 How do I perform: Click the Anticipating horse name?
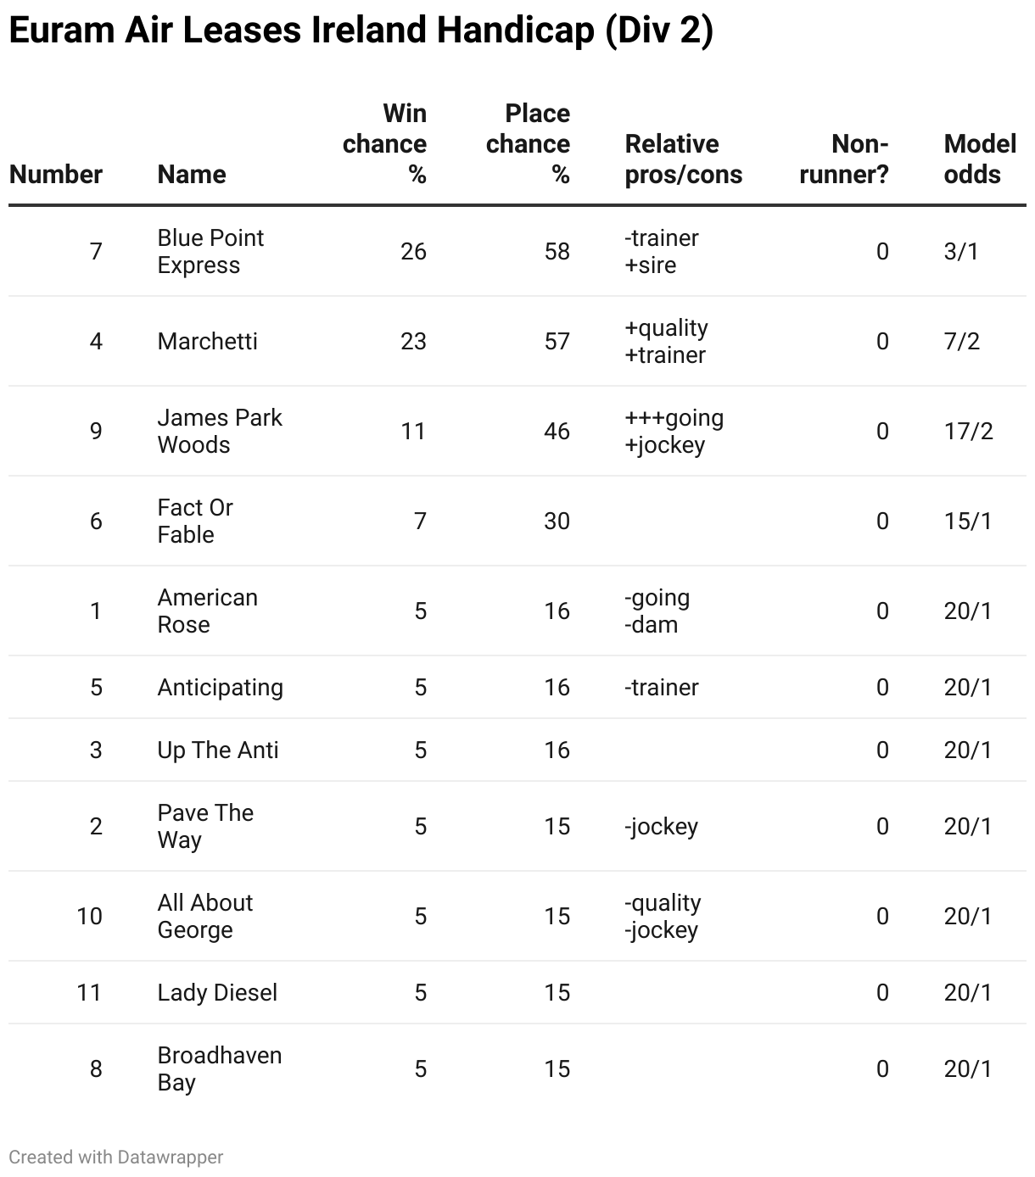pos(221,687)
